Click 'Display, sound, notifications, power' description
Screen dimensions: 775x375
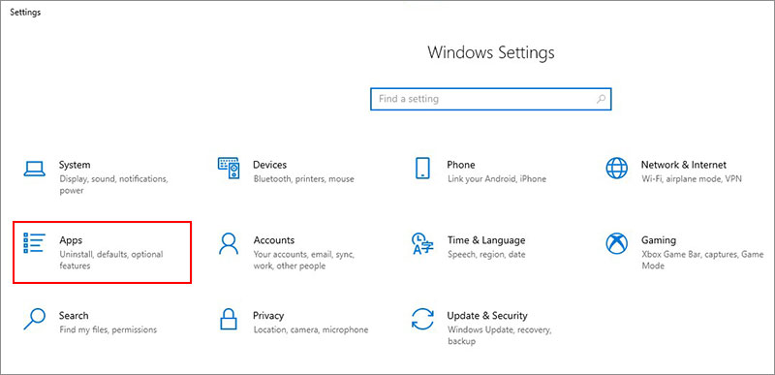(113, 185)
